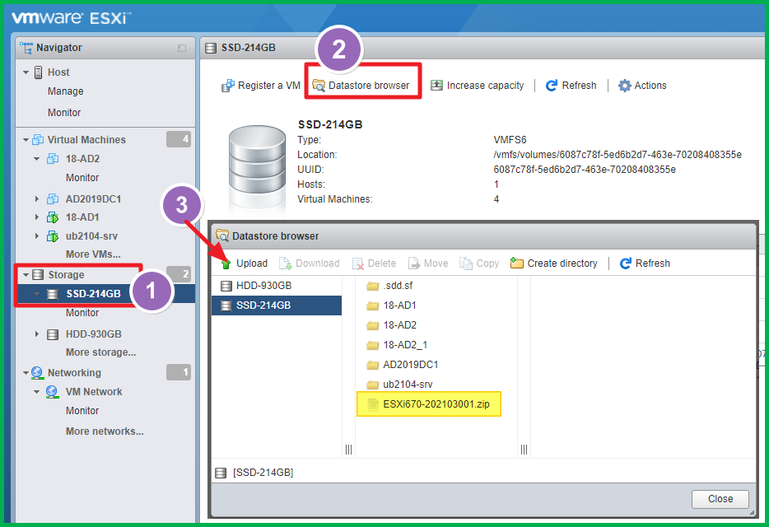Open the AD2019DC1 folder in file list
Viewport: 769px width, 527px height.
click(402, 365)
